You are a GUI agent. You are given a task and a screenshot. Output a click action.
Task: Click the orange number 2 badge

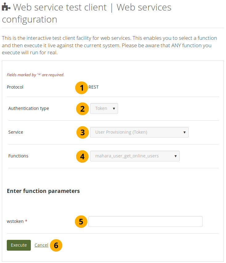coord(82,109)
